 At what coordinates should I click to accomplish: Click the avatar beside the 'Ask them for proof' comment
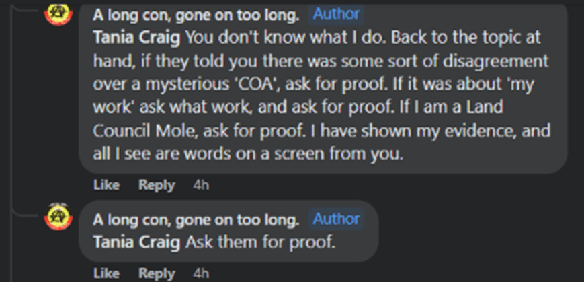click(x=58, y=217)
